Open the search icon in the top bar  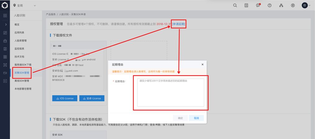235,6
